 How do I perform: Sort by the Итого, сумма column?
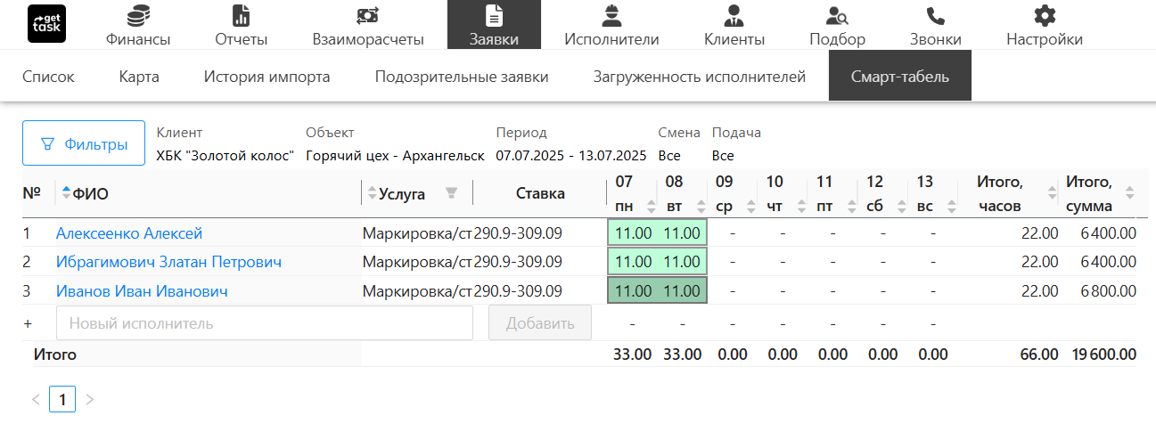[1130, 193]
